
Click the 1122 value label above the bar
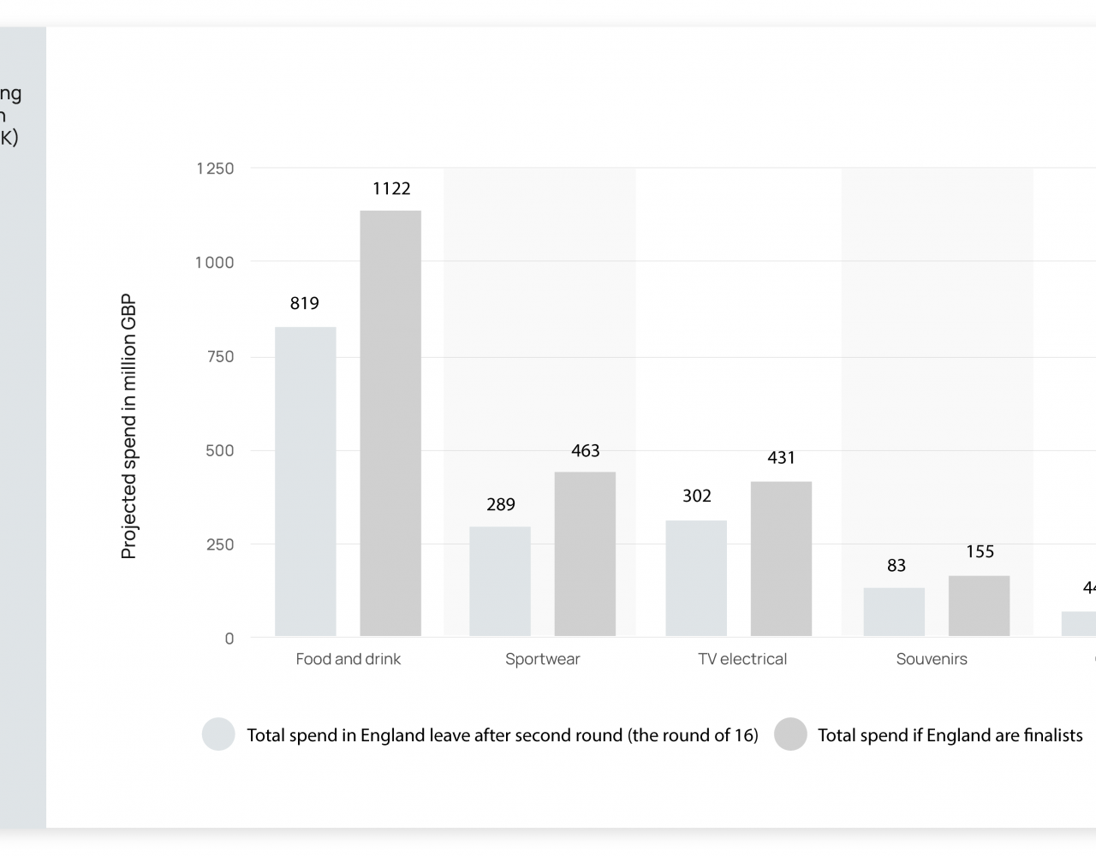[391, 188]
